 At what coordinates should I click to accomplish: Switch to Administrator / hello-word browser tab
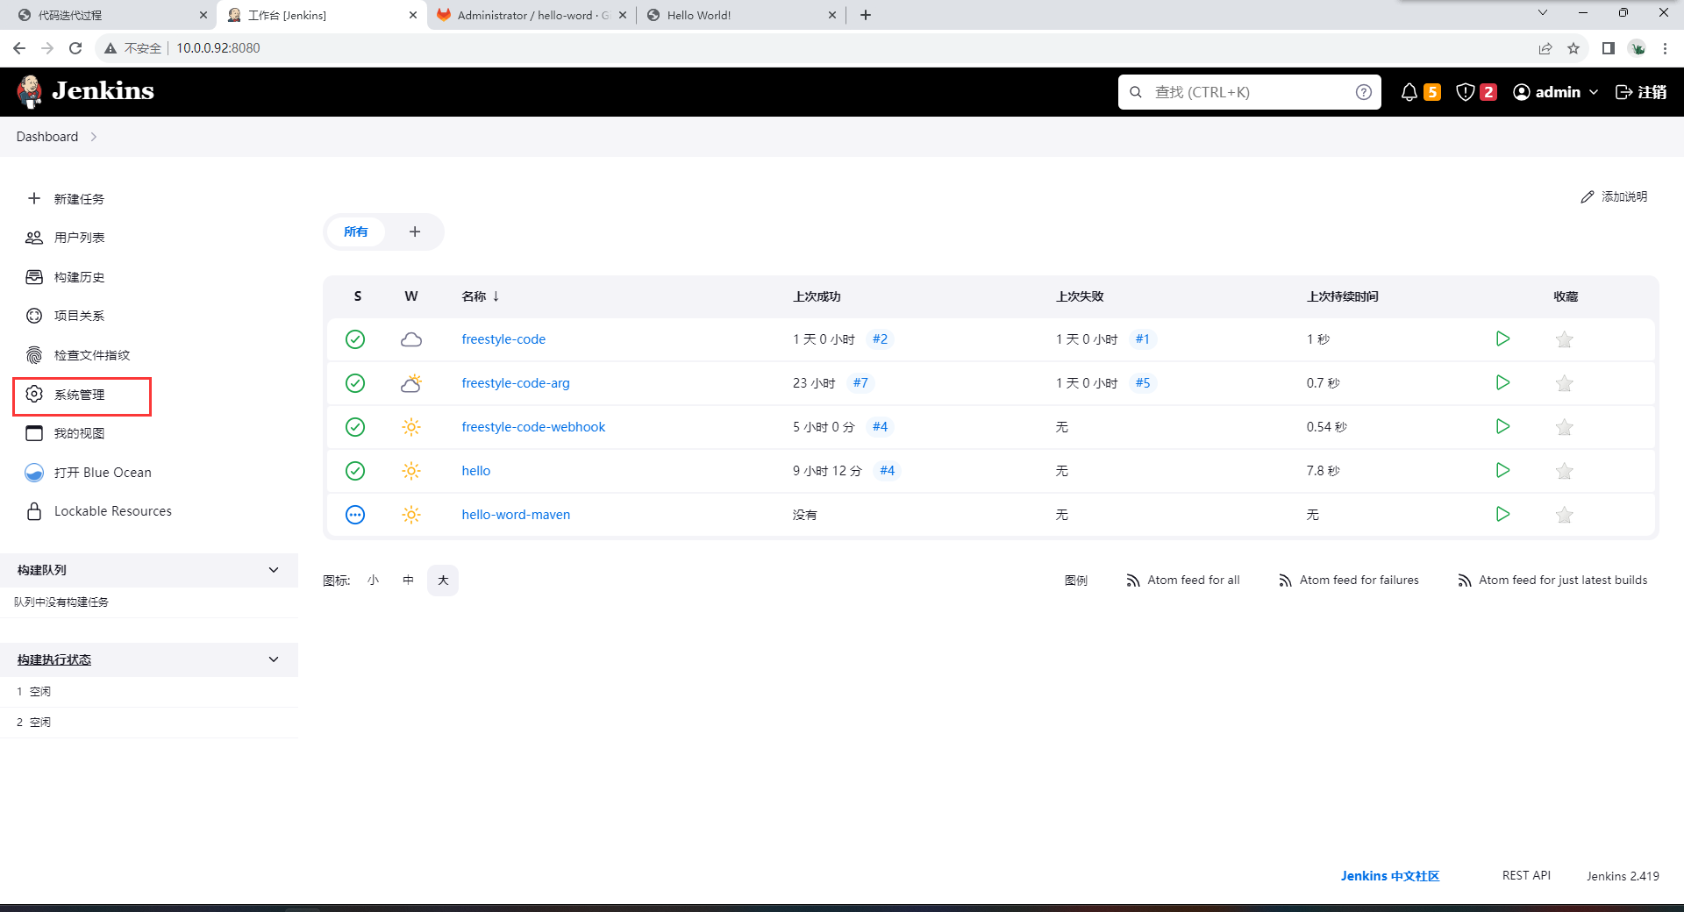click(532, 15)
